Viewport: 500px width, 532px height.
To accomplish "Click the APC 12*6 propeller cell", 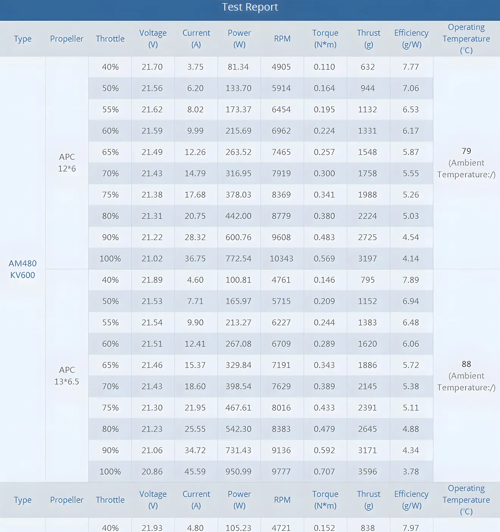I will (67, 163).
